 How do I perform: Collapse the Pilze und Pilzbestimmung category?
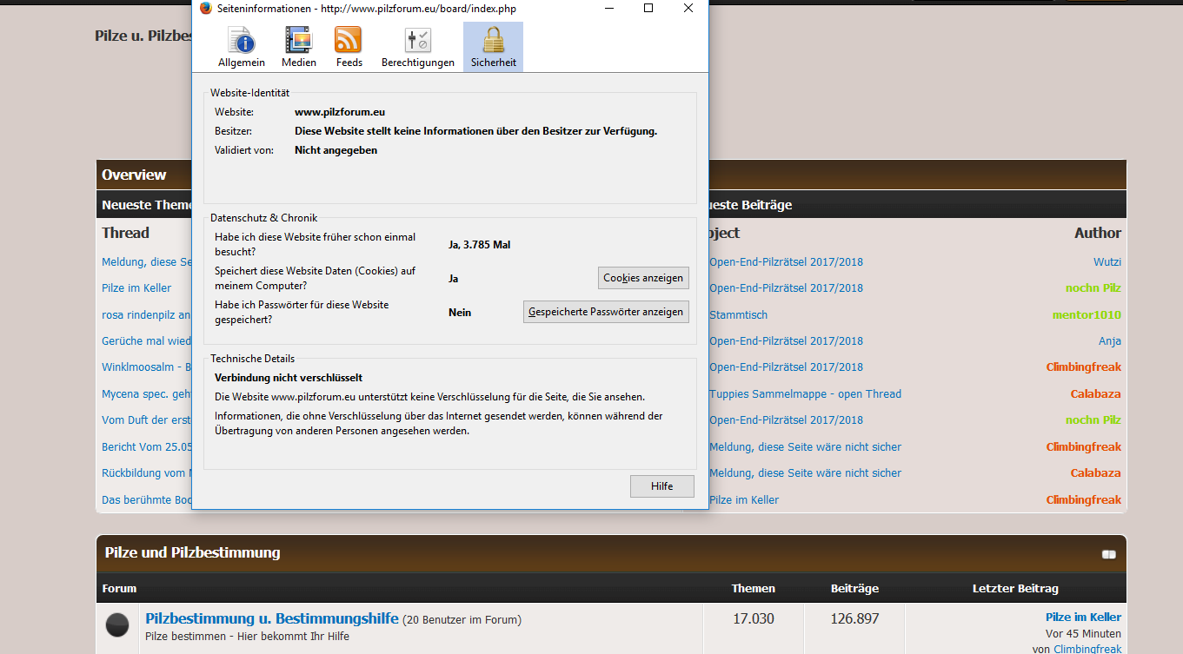pyautogui.click(x=1108, y=554)
